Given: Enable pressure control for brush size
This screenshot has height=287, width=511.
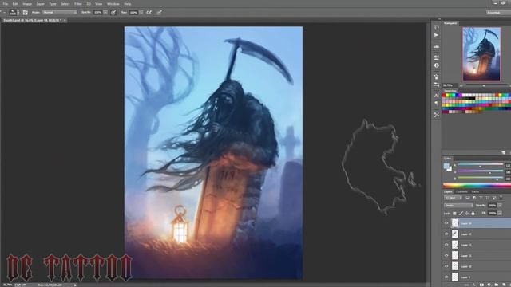Looking at the screenshot, I should point(159,13).
